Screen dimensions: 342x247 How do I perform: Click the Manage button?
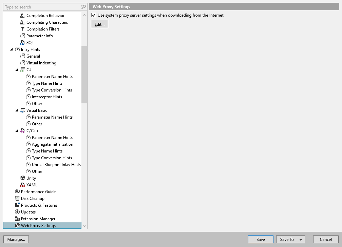coord(16,239)
